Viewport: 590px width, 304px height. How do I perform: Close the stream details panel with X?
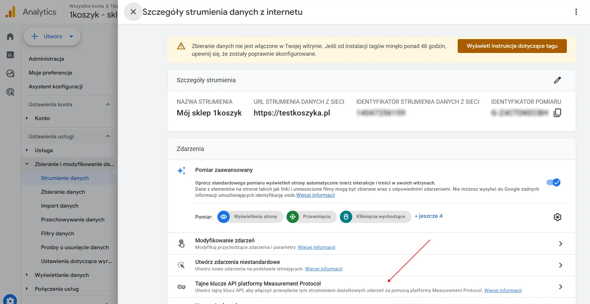pos(133,12)
